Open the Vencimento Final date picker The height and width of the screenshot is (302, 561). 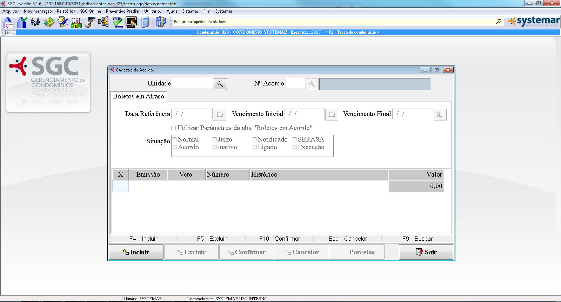click(x=440, y=115)
